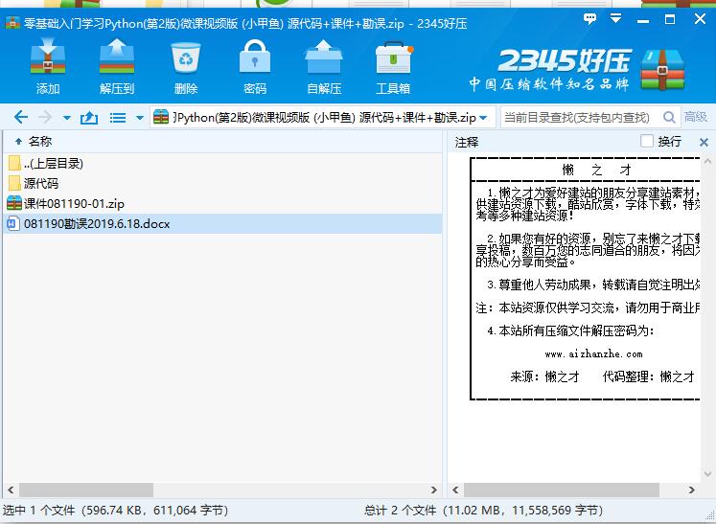Maximize the 2345好压 window
The height and width of the screenshot is (524, 716).
click(670, 19)
